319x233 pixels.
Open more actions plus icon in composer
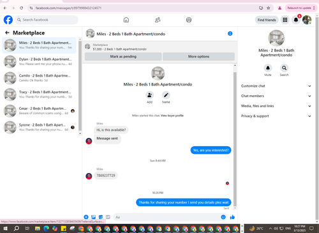(86, 217)
